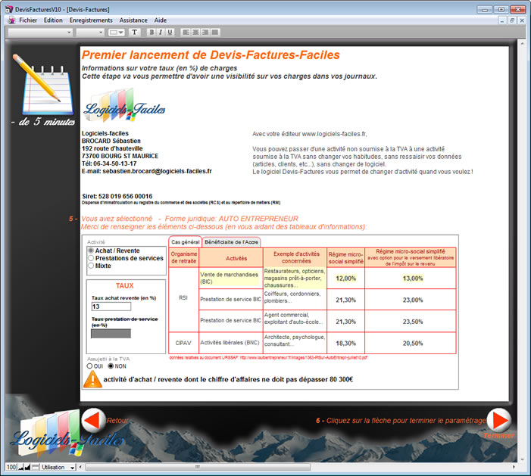Set Assujetti à la TVA to OUI
Screen dimensions: 531x476
point(92,366)
